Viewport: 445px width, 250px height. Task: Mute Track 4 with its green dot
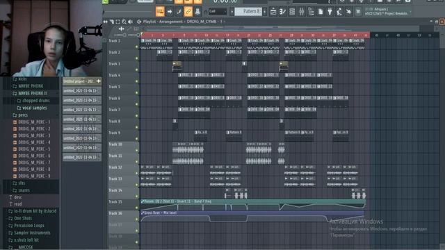pos(137,81)
